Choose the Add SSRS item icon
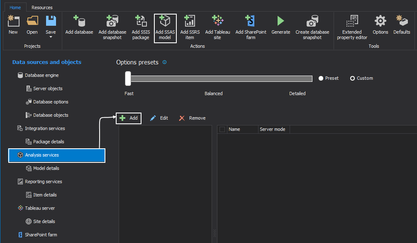The image size is (417, 243). (190, 22)
